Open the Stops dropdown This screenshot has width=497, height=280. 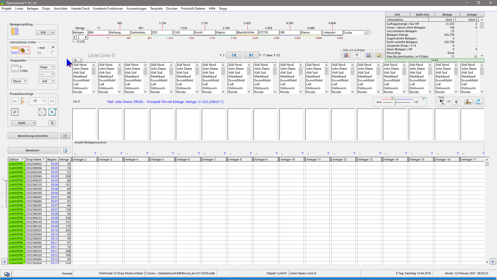pos(47,67)
